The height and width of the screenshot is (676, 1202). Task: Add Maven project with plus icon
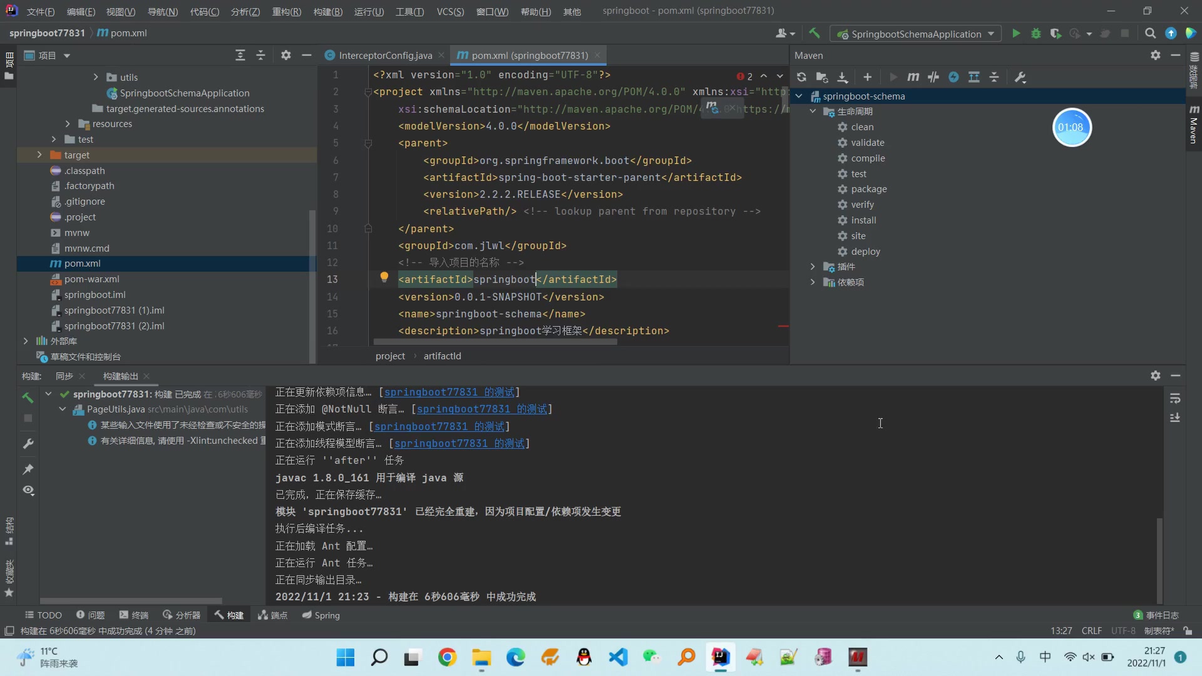tap(867, 77)
